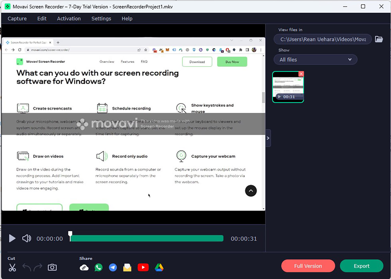Share via link icon

point(84,268)
